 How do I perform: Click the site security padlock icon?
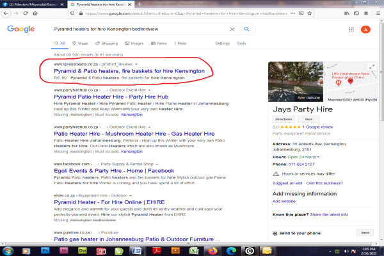click(x=81, y=13)
